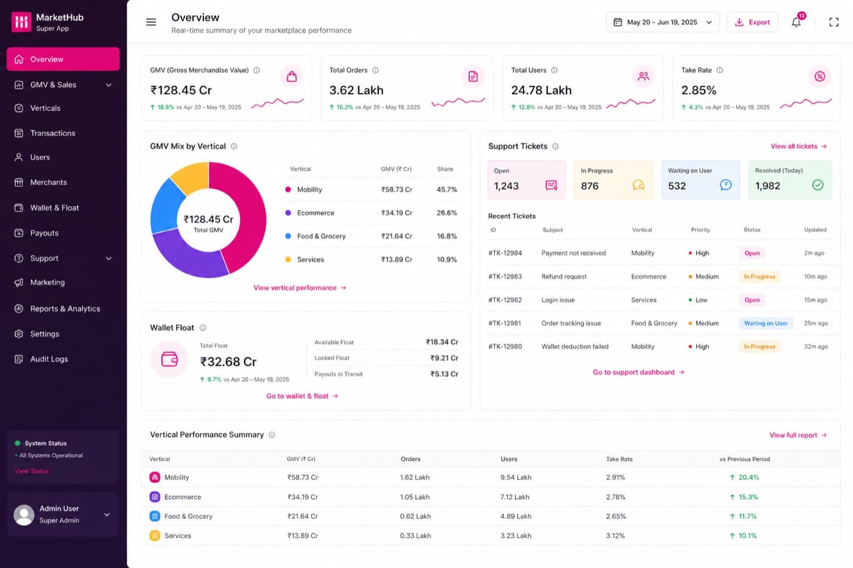The height and width of the screenshot is (568, 853).
Task: Open Verticals in sidebar
Action: click(x=63, y=108)
